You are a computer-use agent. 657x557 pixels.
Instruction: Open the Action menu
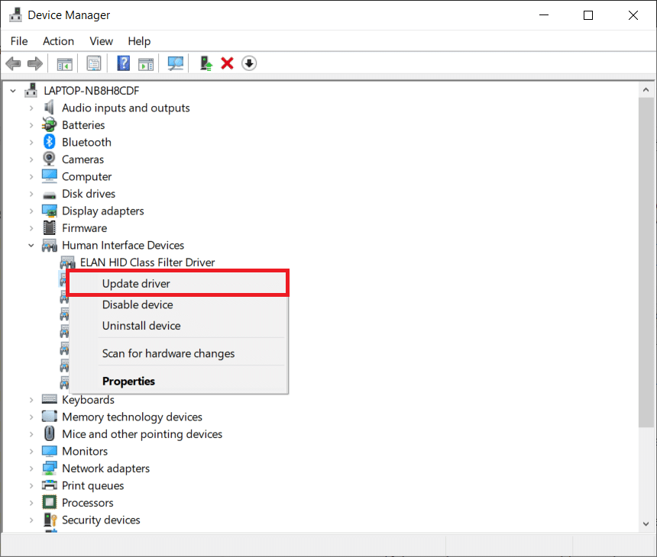[58, 41]
